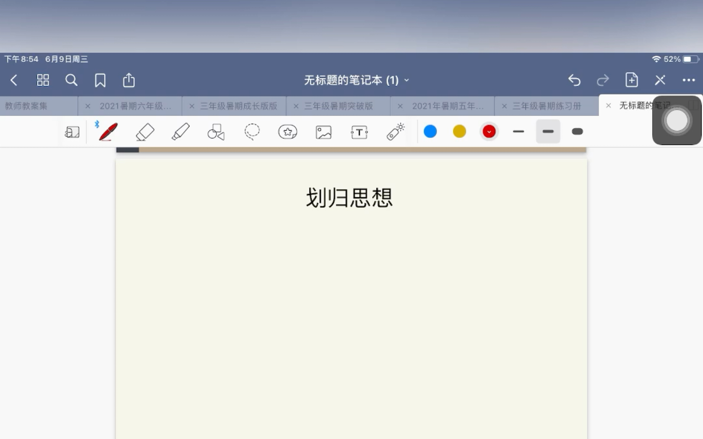The width and height of the screenshot is (703, 439).
Task: Go back with the left chevron
Action: [x=14, y=80]
